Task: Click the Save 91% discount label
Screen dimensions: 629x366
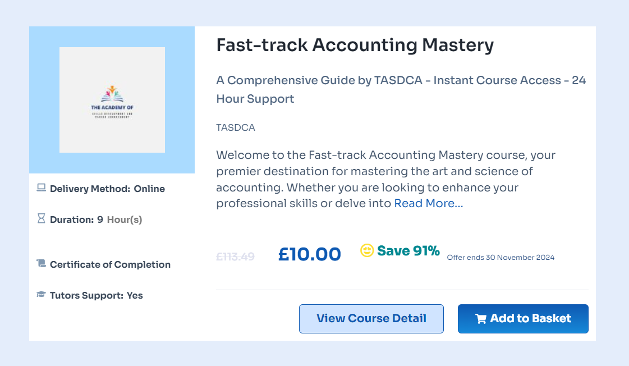Action: coord(408,251)
